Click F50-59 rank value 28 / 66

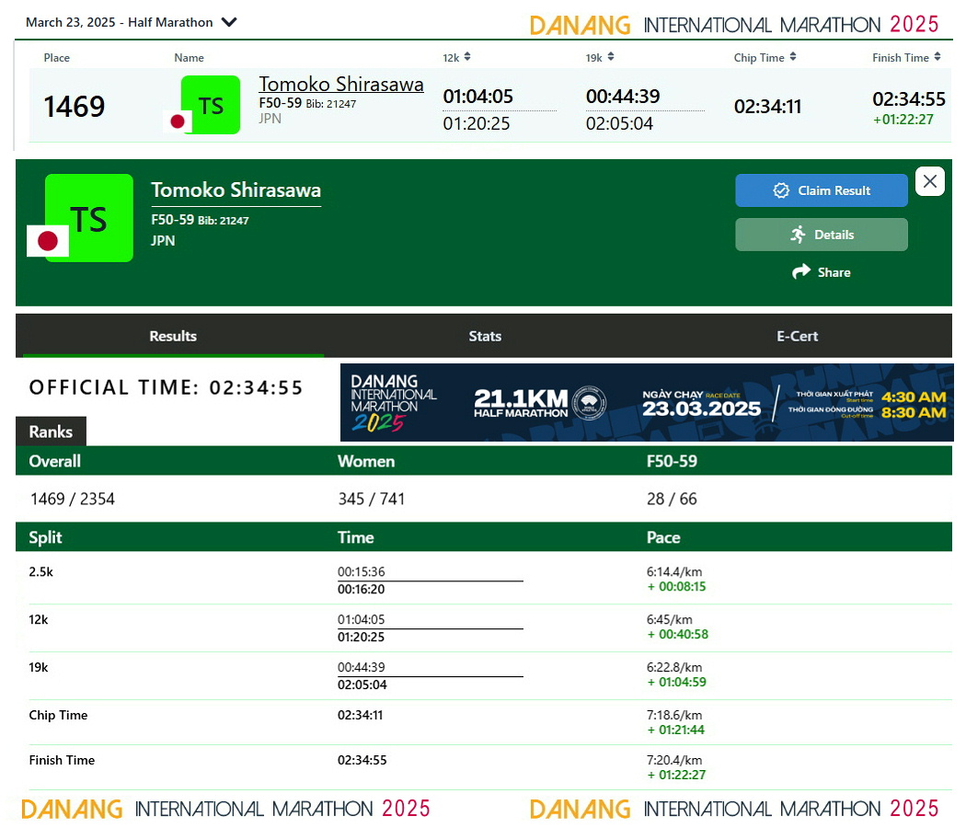tap(673, 499)
